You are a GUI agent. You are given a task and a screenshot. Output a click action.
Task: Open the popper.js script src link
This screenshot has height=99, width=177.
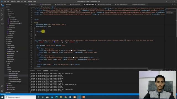tap(69, 12)
